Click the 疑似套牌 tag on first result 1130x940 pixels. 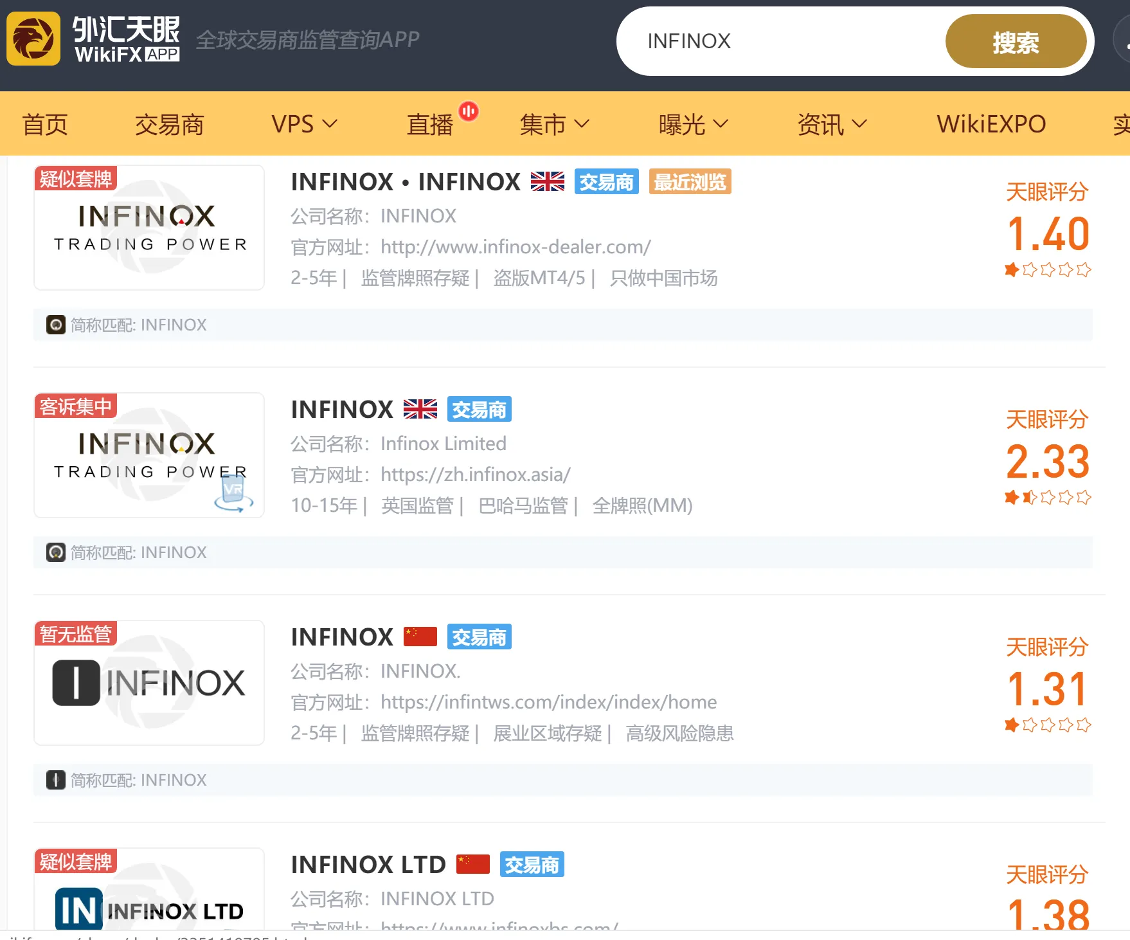[x=76, y=179]
